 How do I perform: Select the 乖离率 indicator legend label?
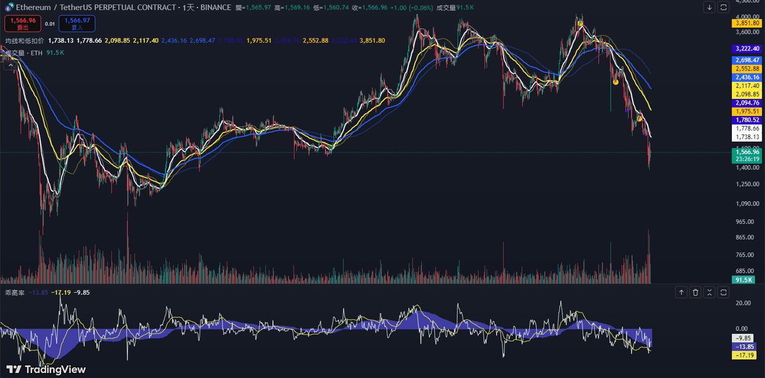click(x=14, y=293)
